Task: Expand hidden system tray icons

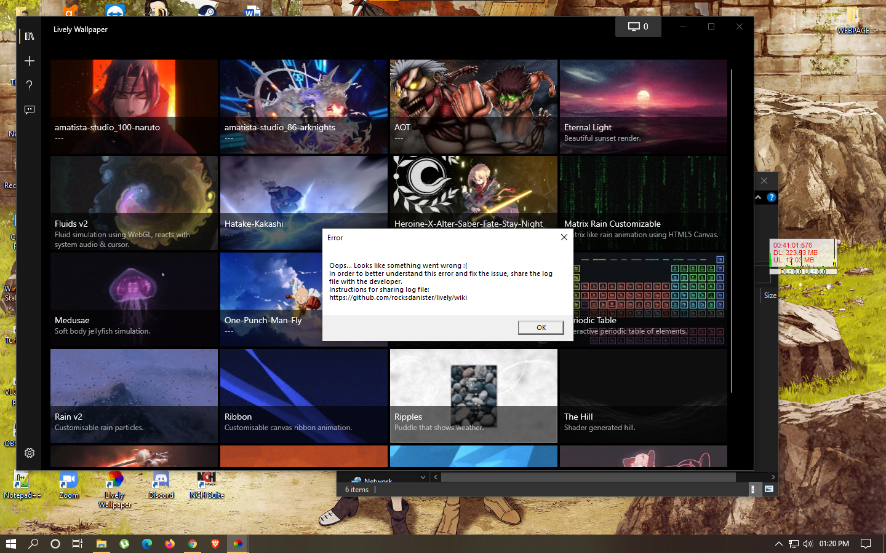Action: (x=778, y=544)
